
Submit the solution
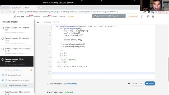(150, 83)
